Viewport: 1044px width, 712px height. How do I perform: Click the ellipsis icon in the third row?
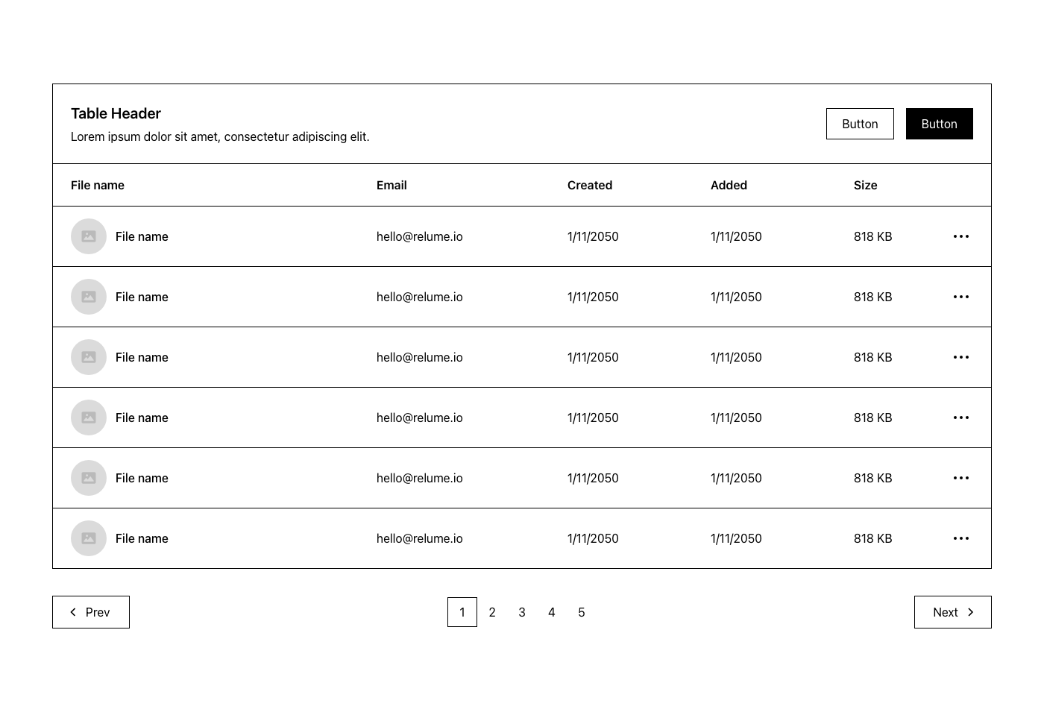(961, 357)
